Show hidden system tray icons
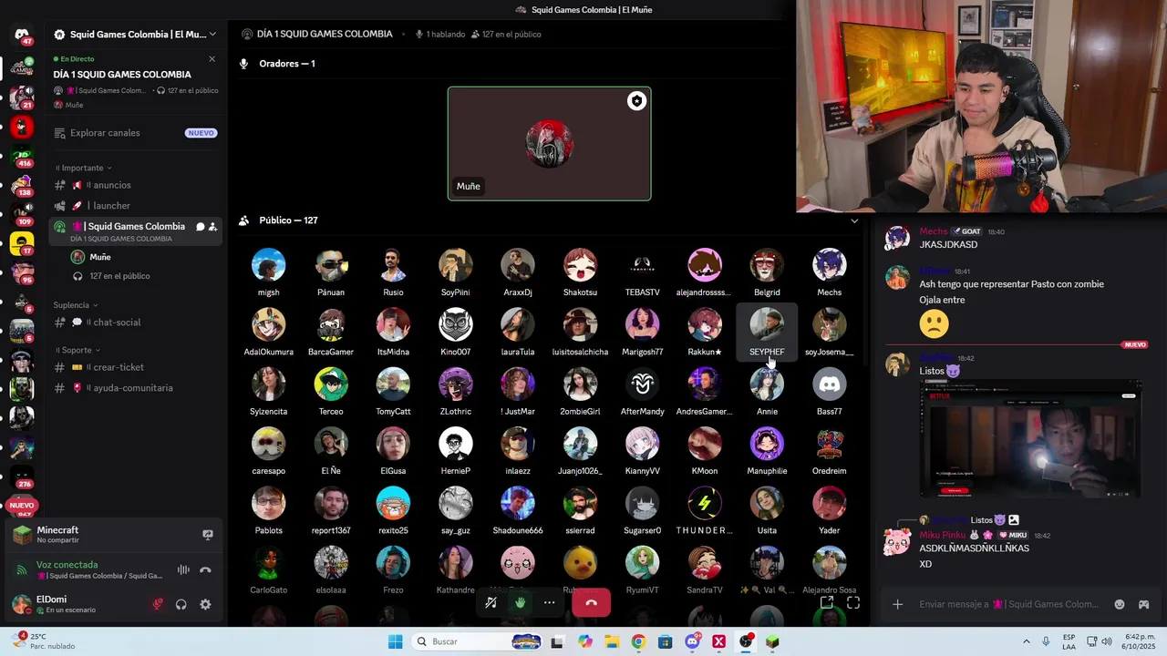The image size is (1167, 656). pos(1027,641)
